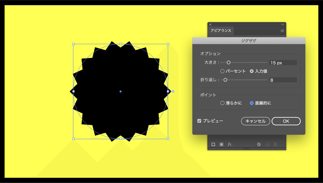Add a new fill in the Appearance panel
Screen dimensions: 323x183
(222, 144)
